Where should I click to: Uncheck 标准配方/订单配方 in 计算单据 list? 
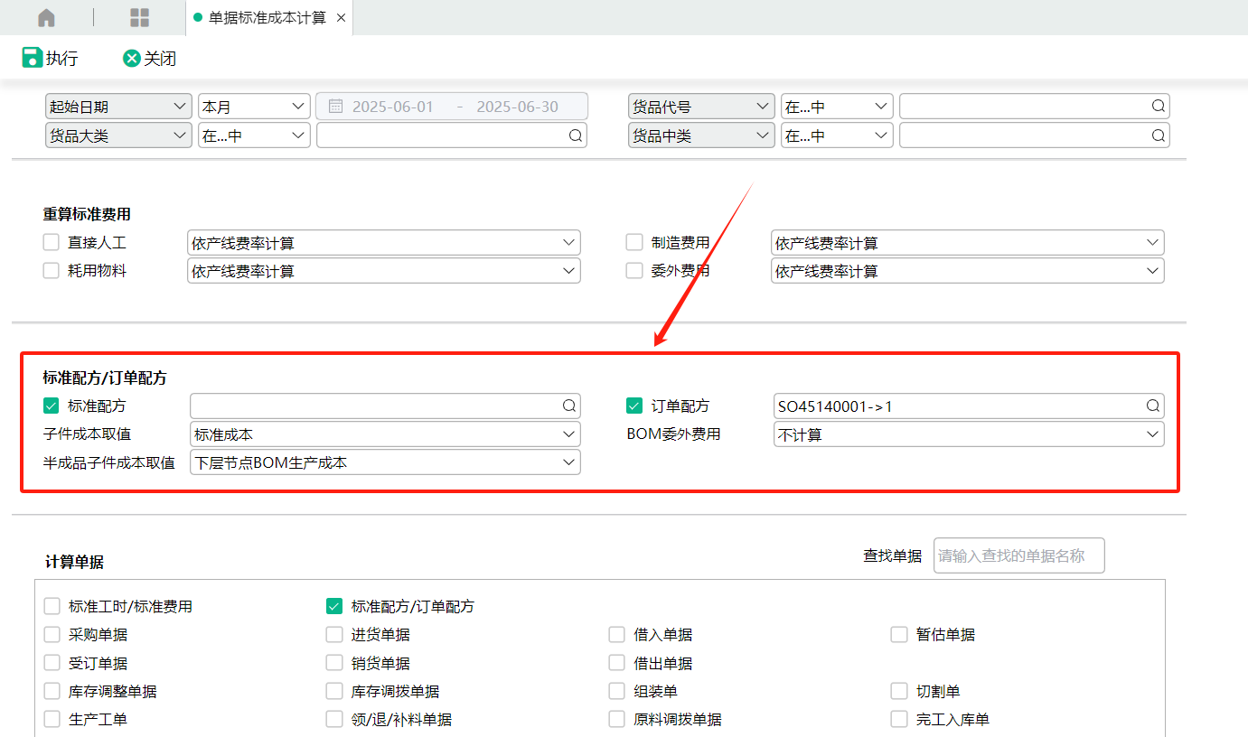point(334,606)
